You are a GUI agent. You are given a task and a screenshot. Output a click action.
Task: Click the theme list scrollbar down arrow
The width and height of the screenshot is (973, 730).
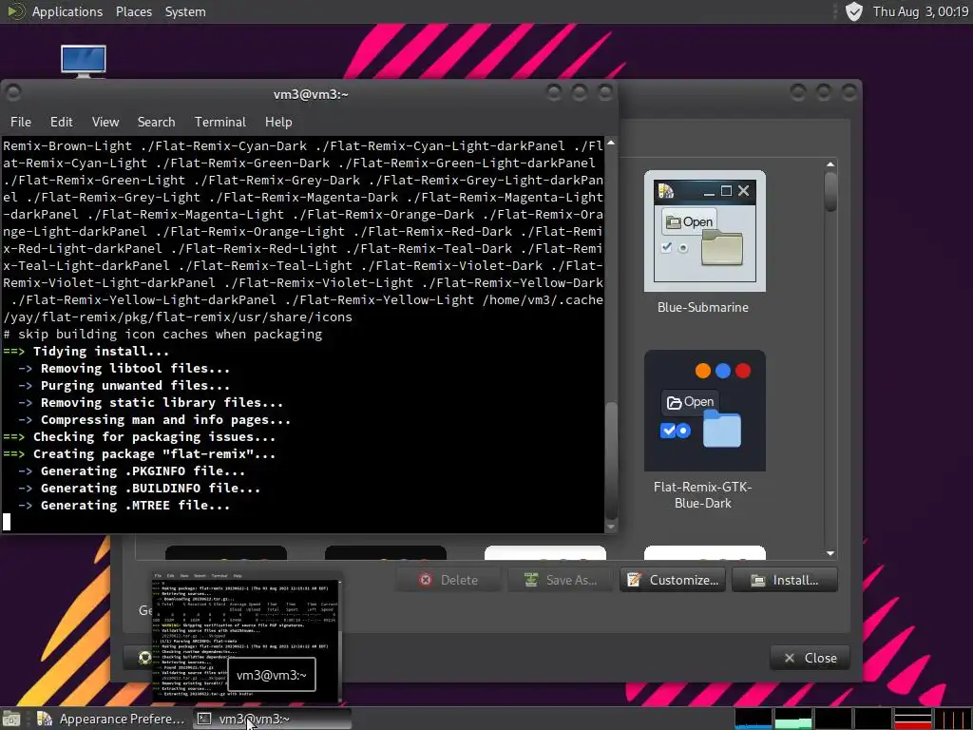pos(830,553)
